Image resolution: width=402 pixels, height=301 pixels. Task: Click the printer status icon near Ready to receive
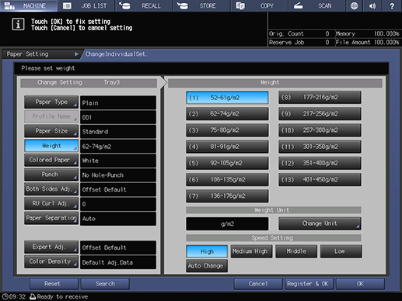coord(33,296)
